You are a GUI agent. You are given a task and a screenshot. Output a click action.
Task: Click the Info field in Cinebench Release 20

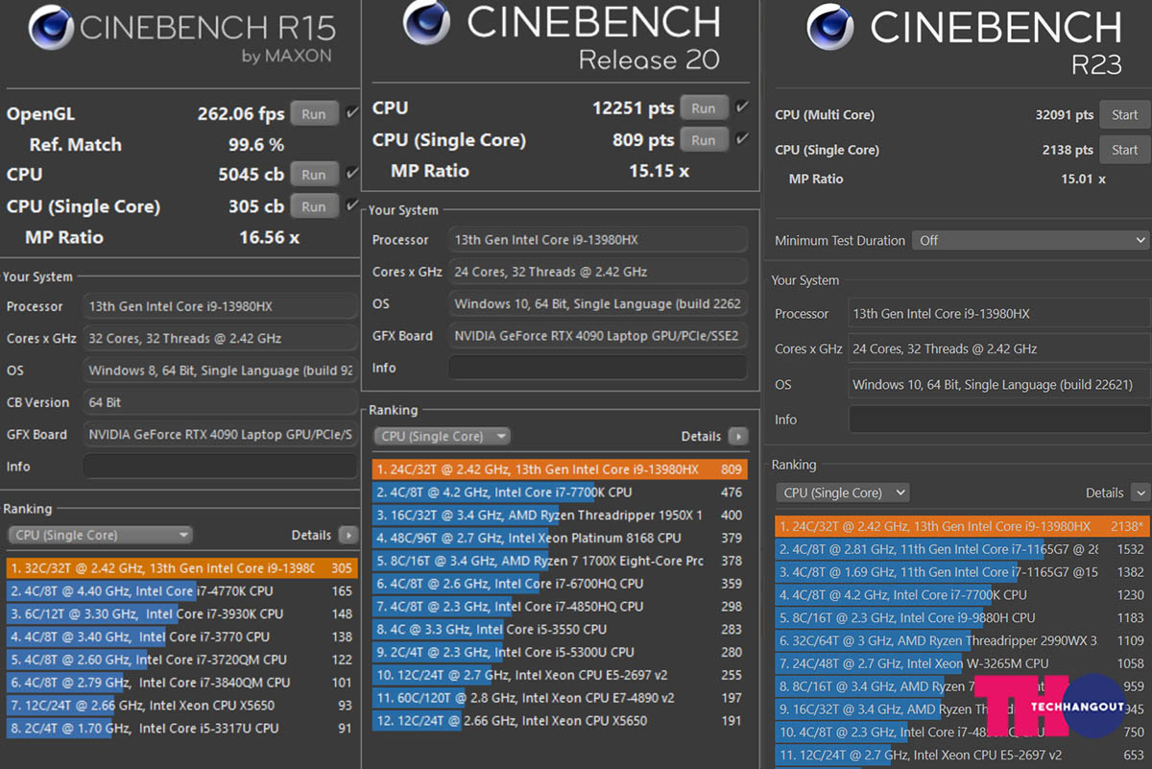click(x=598, y=368)
